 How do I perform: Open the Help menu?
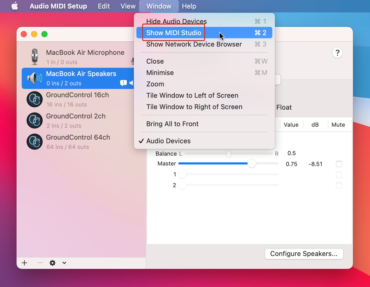pos(189,6)
